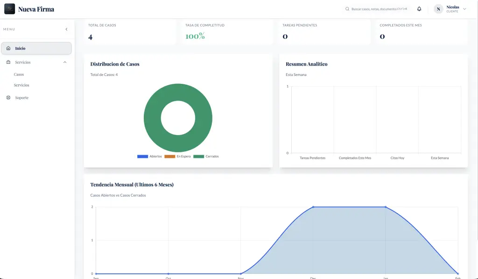
Task: Click the Inicio home icon
Action: (8, 48)
